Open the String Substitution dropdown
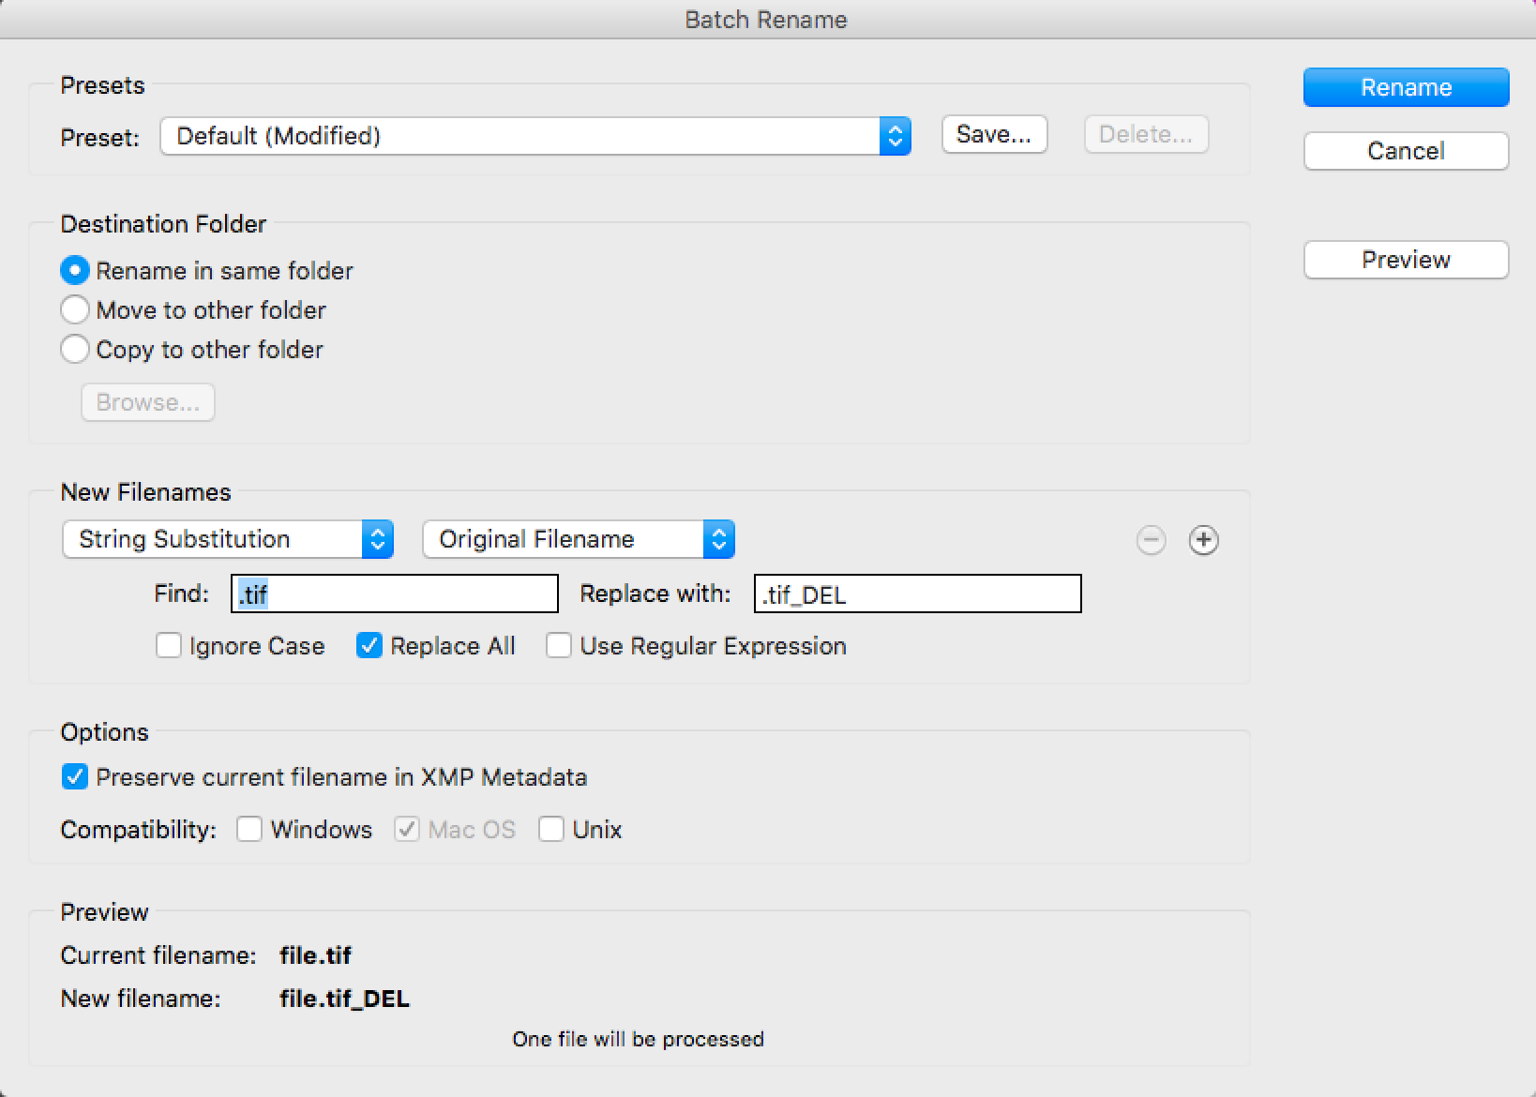The image size is (1536, 1097). pyautogui.click(x=216, y=539)
